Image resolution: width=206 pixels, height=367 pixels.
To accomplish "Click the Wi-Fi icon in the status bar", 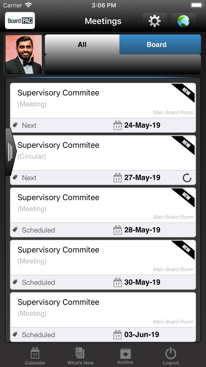I will 28,5.
